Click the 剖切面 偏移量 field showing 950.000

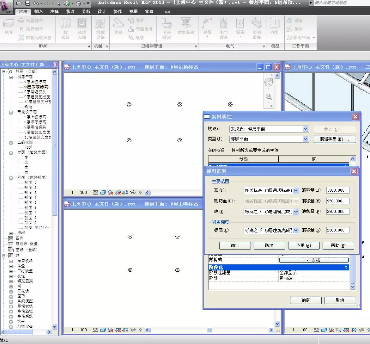(337, 201)
